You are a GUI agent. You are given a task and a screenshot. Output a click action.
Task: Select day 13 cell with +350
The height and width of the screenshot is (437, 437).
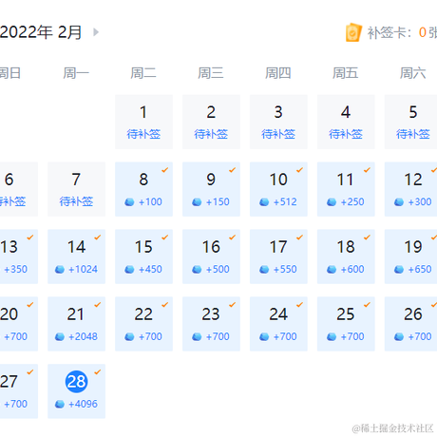19,256
